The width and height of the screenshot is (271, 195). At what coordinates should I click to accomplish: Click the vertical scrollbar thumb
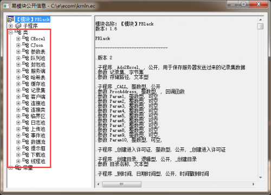tap(260, 27)
